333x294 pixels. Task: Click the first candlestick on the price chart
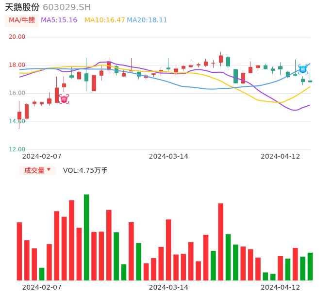pyautogui.click(x=19, y=115)
